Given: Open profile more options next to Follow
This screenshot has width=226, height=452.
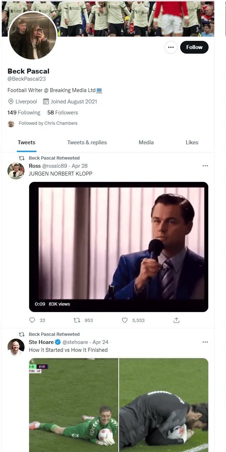Looking at the screenshot, I should point(171,47).
